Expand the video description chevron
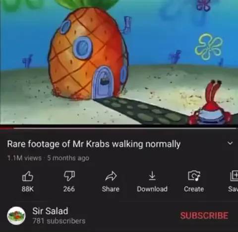238x232 pixels. click(230, 143)
